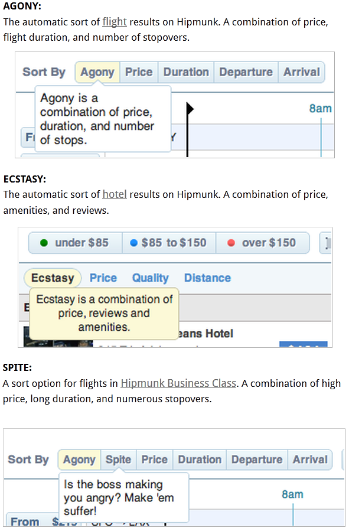Open the 'flight' link in Agony definition
This screenshot has width=349, height=531.
[115, 22]
